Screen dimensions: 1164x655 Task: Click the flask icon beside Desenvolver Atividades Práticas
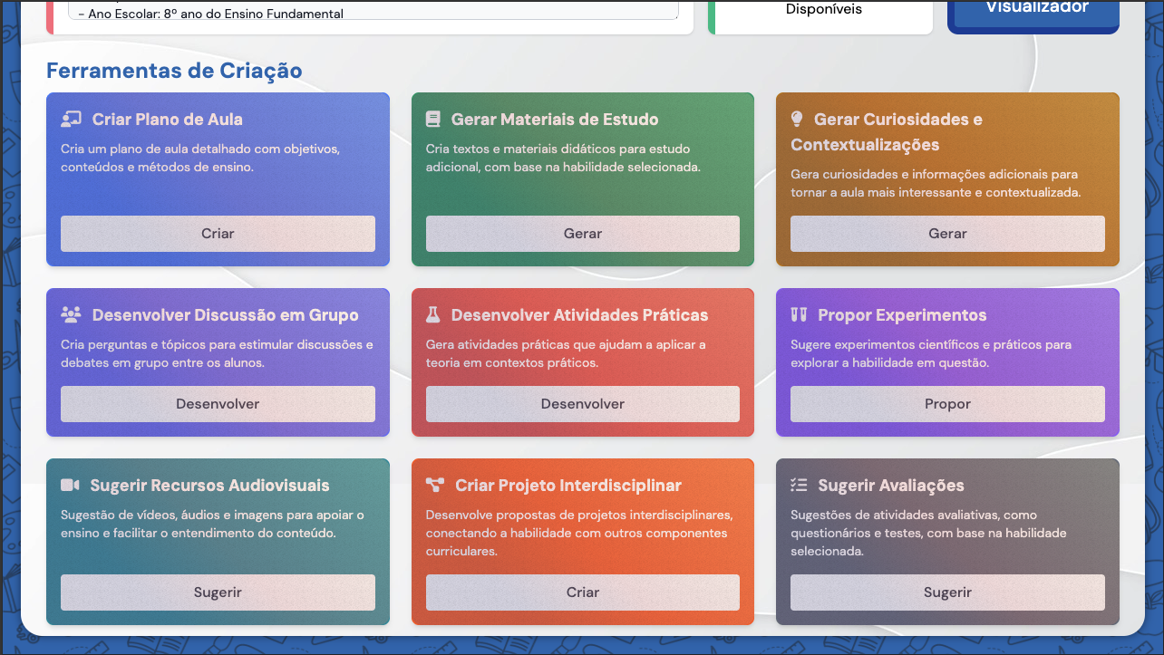coord(433,315)
